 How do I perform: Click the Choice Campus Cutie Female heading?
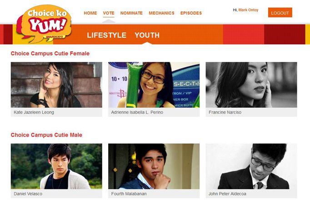tap(50, 54)
